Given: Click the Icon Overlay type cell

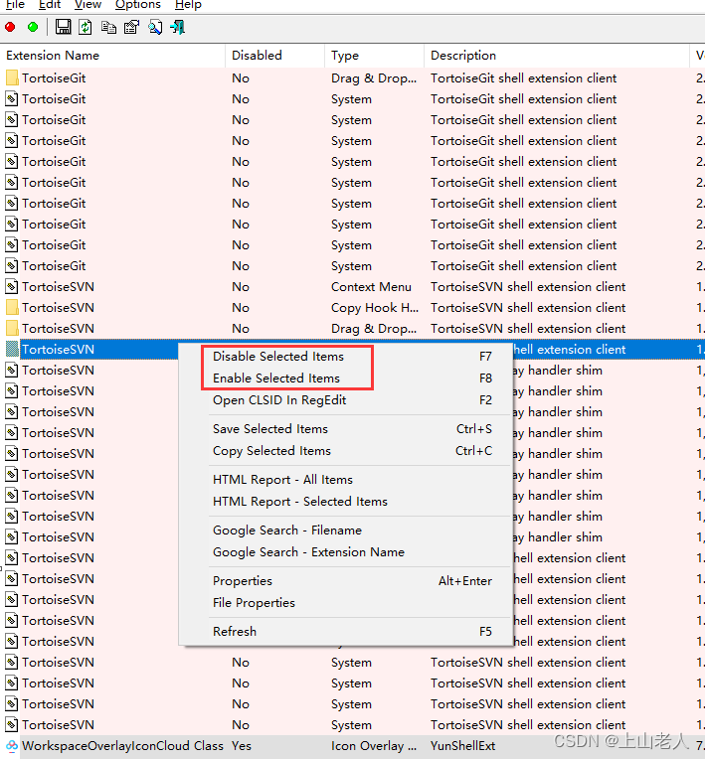Looking at the screenshot, I should click(374, 746).
